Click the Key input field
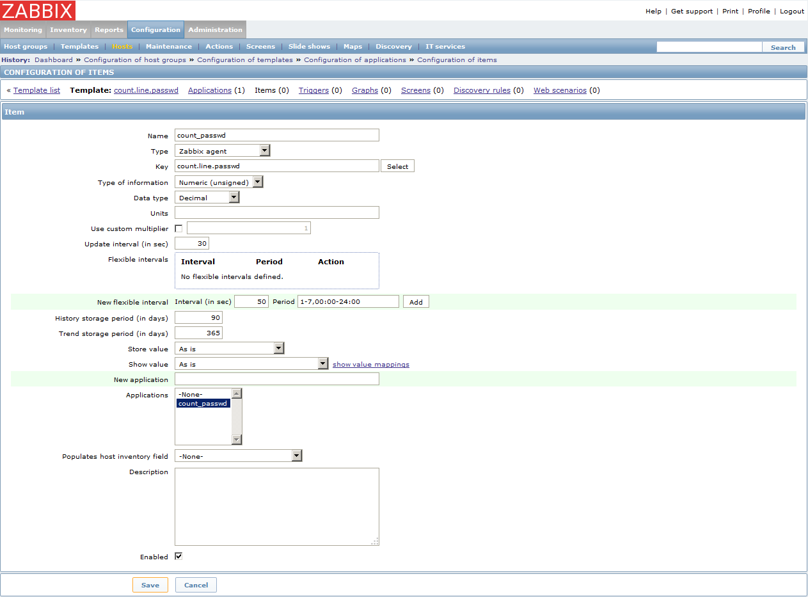 coord(277,166)
